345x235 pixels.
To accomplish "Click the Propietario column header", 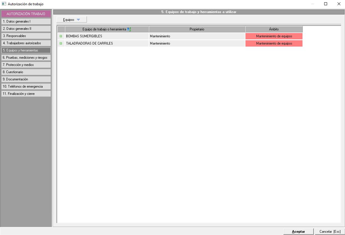I will 197,29.
